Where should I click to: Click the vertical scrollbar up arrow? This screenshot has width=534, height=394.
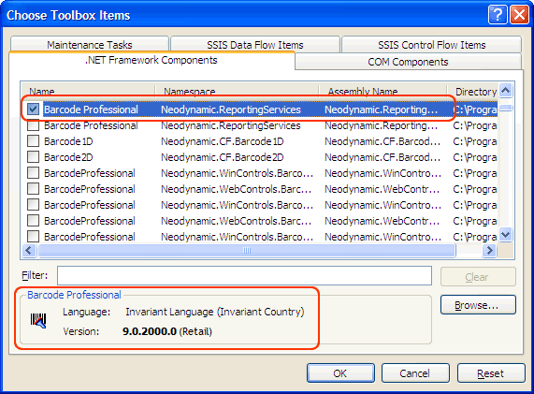coord(505,91)
